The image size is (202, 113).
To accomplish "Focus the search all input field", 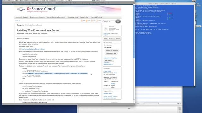I will tap(109, 21).
